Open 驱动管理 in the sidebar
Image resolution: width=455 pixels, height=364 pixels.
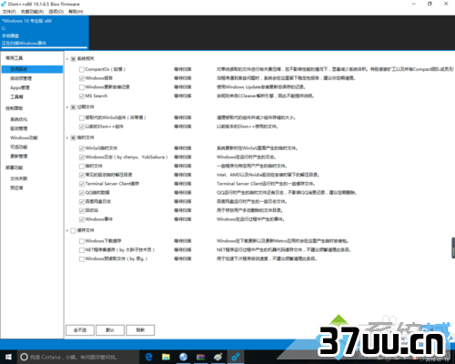19,128
